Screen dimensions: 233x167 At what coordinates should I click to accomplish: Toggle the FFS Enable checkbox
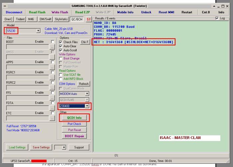pyautogui.click(x=53, y=93)
